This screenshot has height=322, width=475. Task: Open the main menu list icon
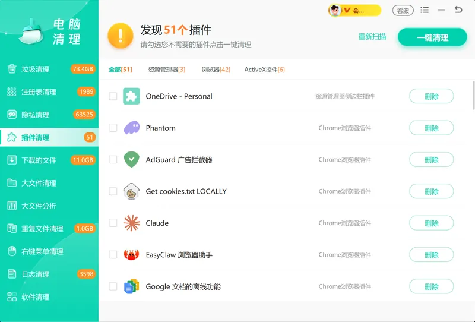[425, 10]
